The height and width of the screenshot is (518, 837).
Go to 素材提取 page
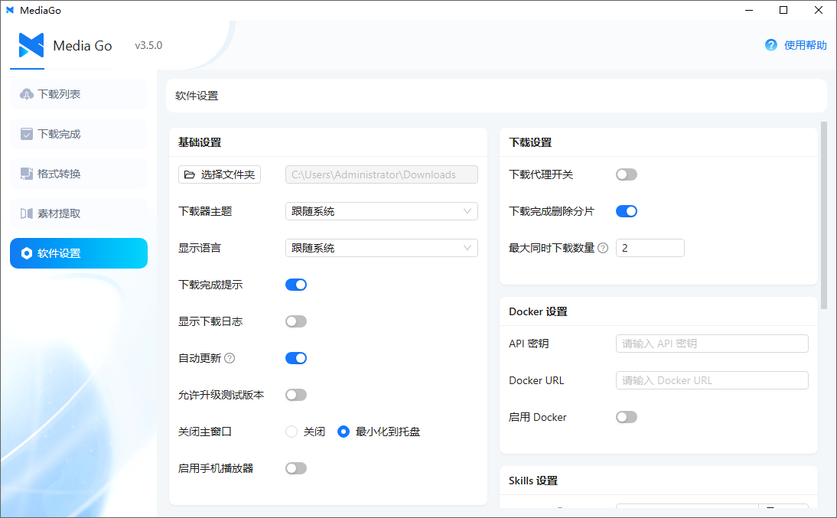point(79,213)
